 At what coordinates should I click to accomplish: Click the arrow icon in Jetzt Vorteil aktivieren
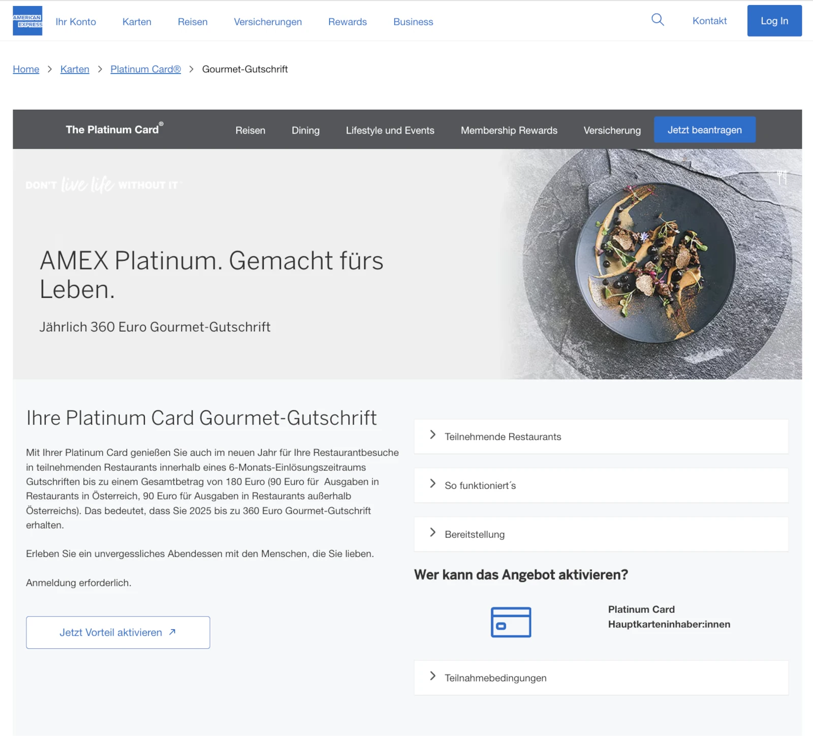(172, 632)
